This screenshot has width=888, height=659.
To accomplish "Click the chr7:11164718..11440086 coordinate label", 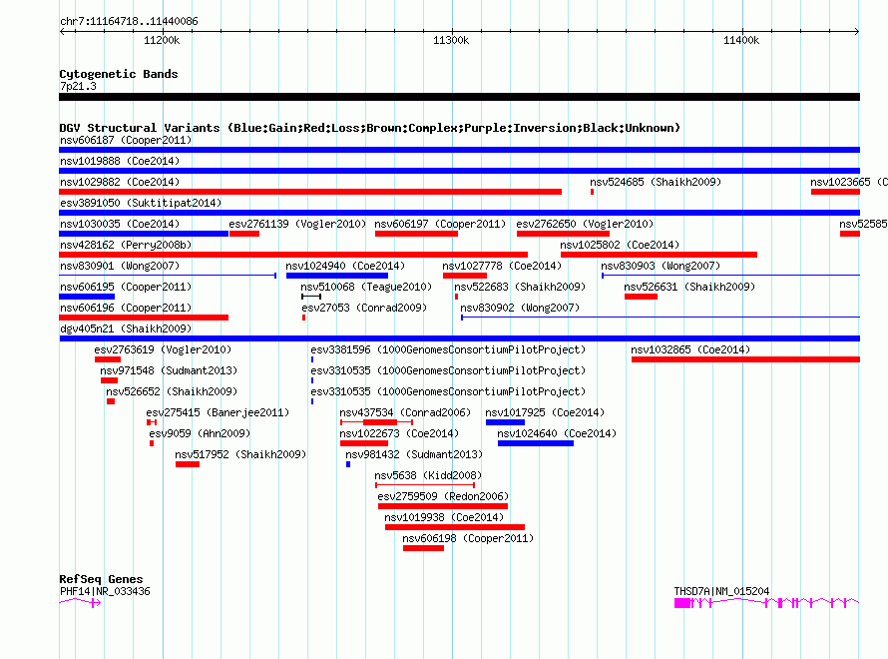I will click(129, 22).
